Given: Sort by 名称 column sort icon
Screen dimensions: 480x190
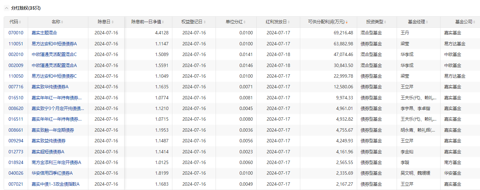Looking at the screenshot, I should point(62,22).
